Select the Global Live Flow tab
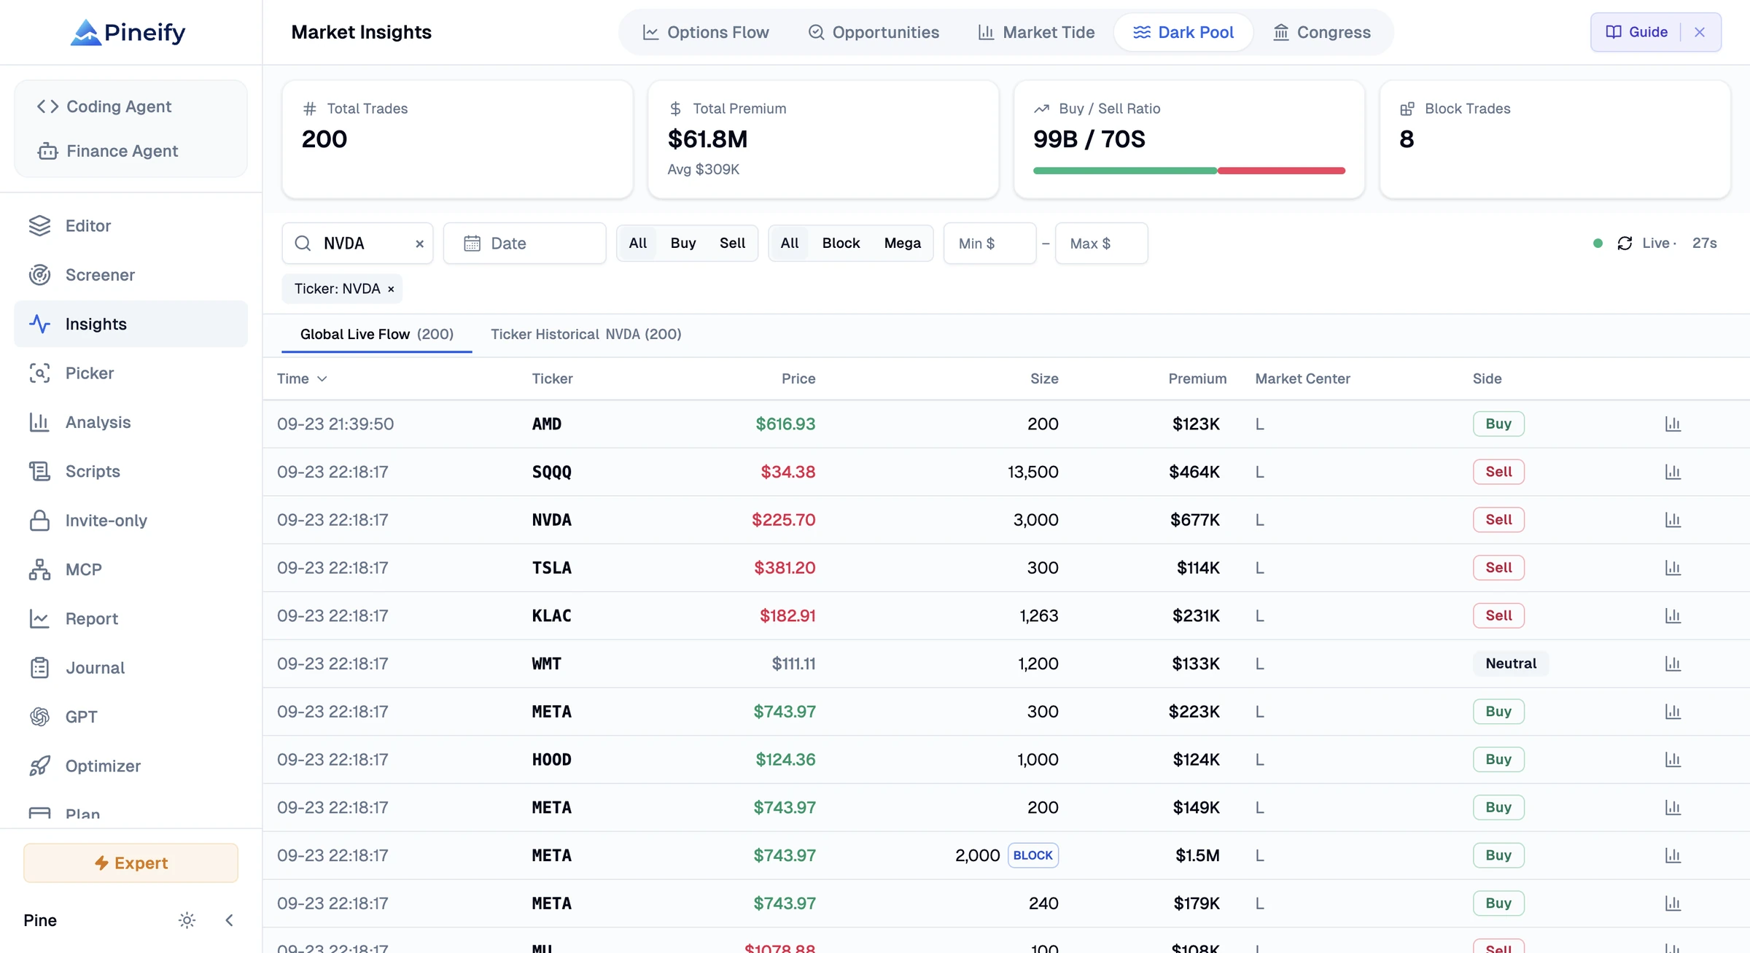The width and height of the screenshot is (1750, 953). (377, 334)
